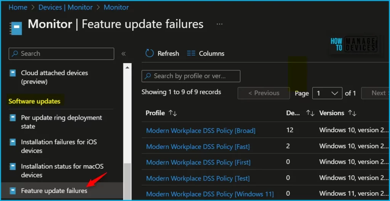Click the ellipsis more options beside the title
Viewport: 390px width, 201px height.
pos(219,24)
